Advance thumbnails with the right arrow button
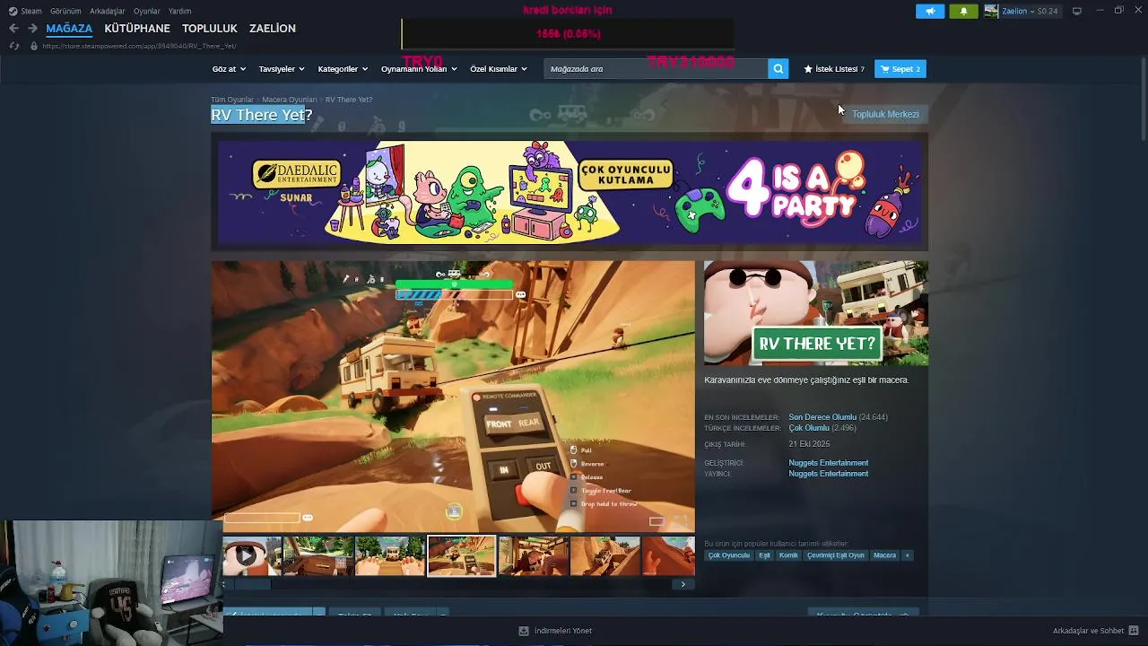The image size is (1148, 646). pos(683,584)
